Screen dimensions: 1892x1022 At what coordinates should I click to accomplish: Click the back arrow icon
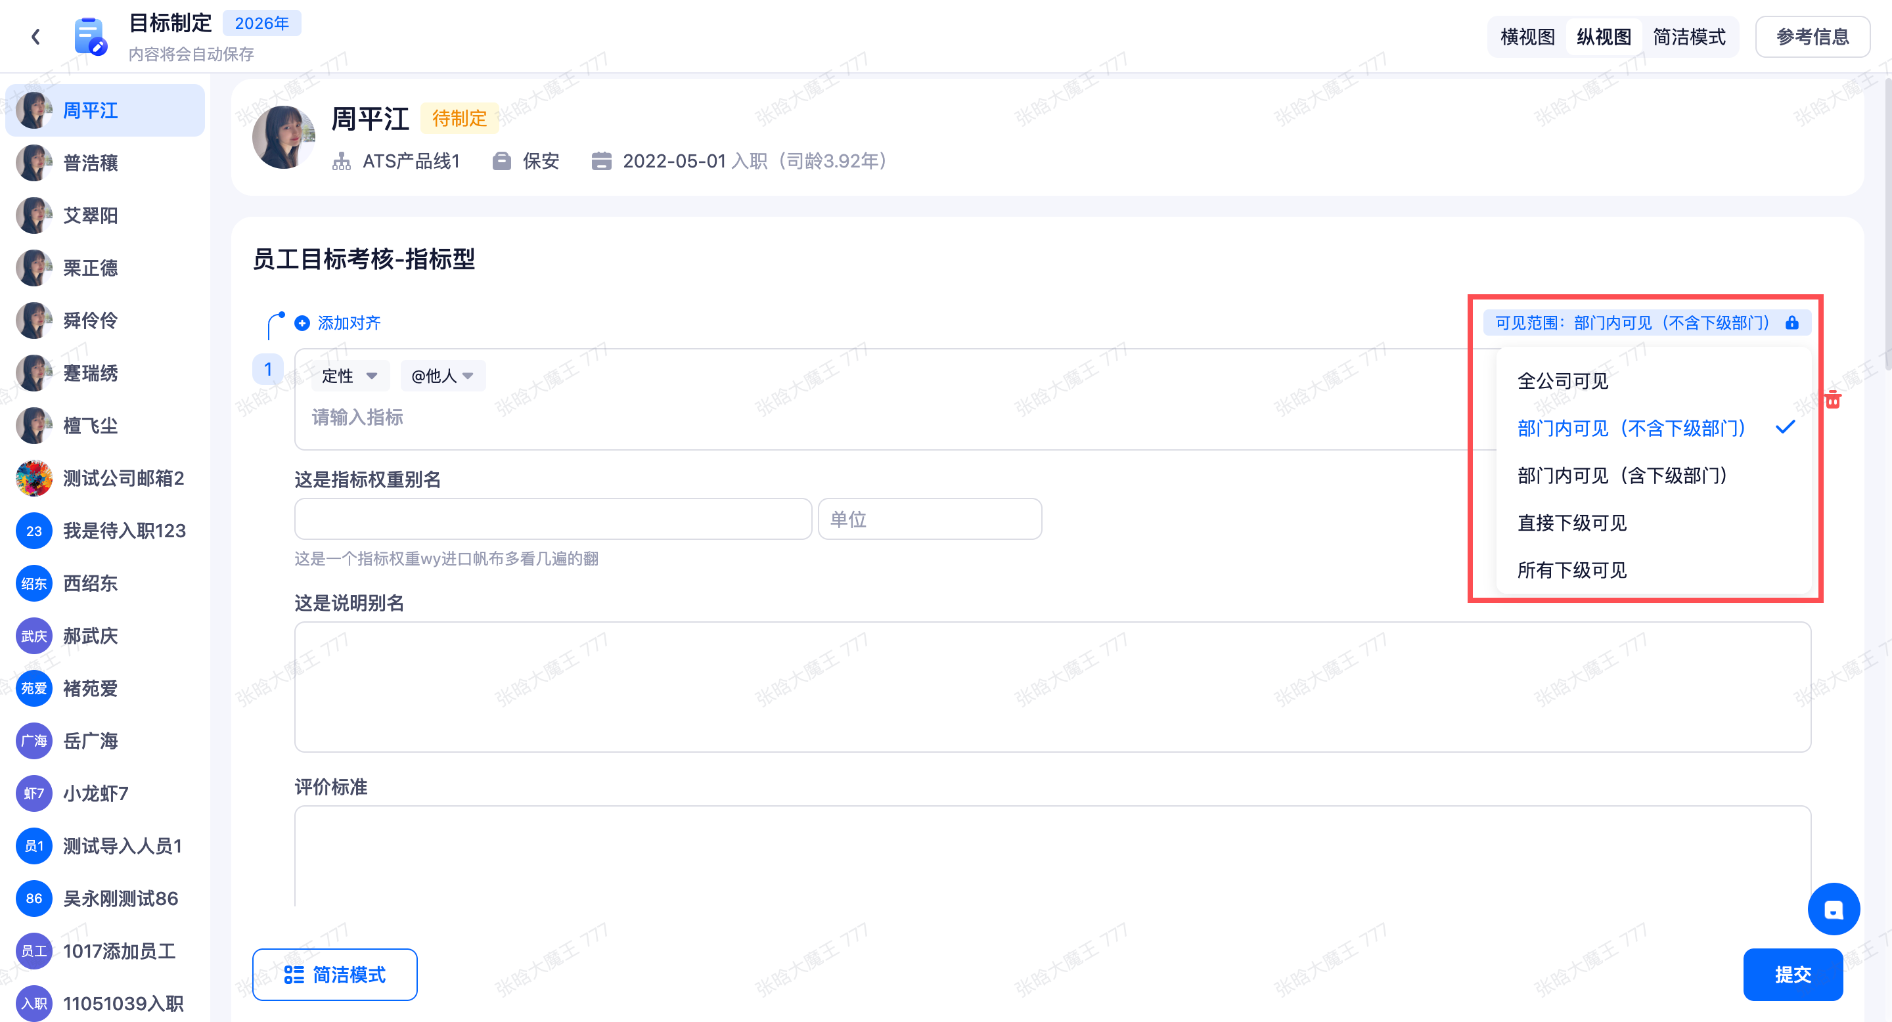[x=35, y=37]
